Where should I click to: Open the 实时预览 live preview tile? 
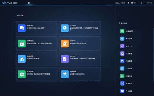(x=80, y=28)
